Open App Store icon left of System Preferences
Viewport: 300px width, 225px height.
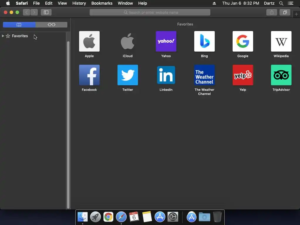point(160,217)
